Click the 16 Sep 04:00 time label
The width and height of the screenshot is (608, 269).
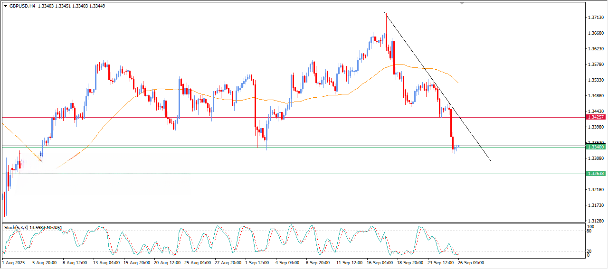380,262
